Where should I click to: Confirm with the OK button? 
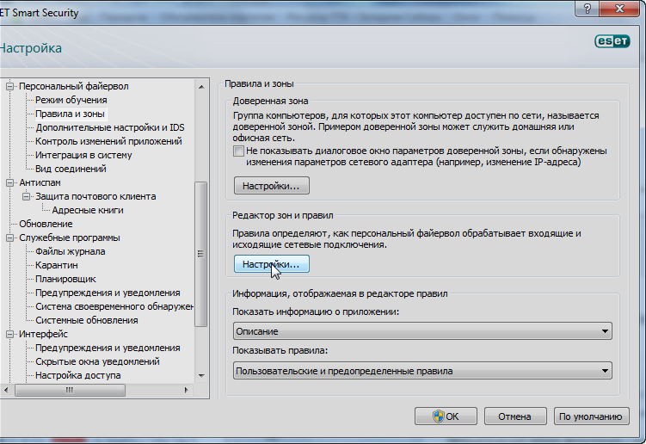click(x=446, y=416)
